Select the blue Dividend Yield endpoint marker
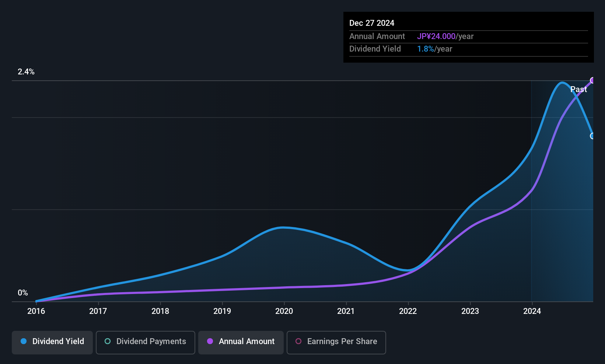The width and height of the screenshot is (605, 364). pos(592,136)
